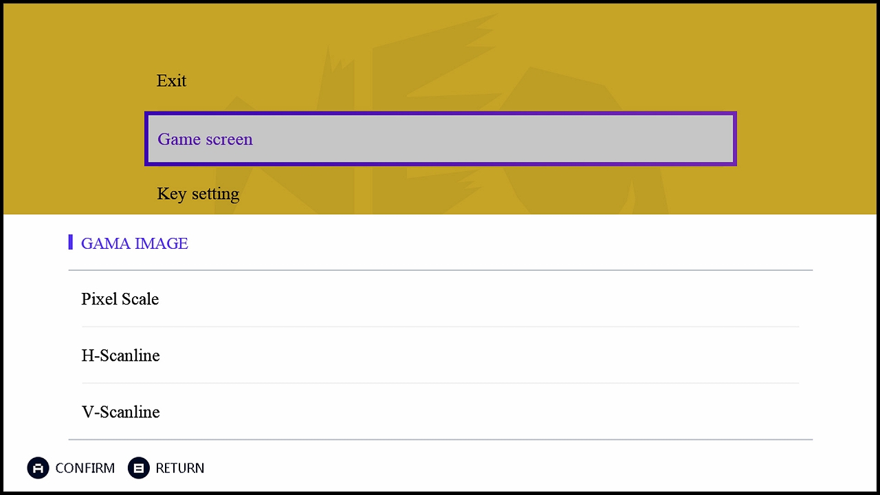Click the Key setting text
880x495 pixels.
click(198, 194)
